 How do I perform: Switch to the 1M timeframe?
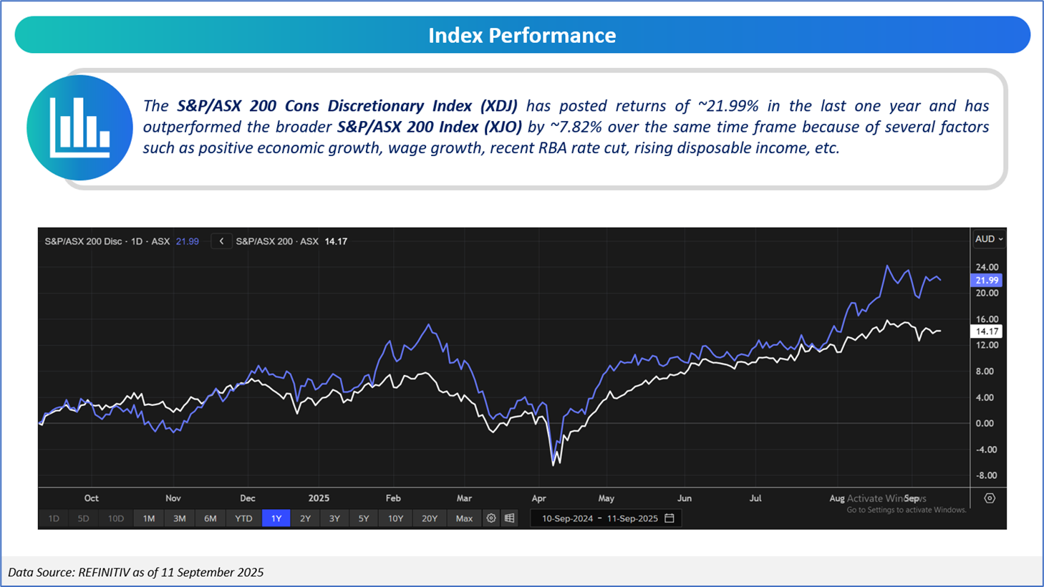[149, 518]
